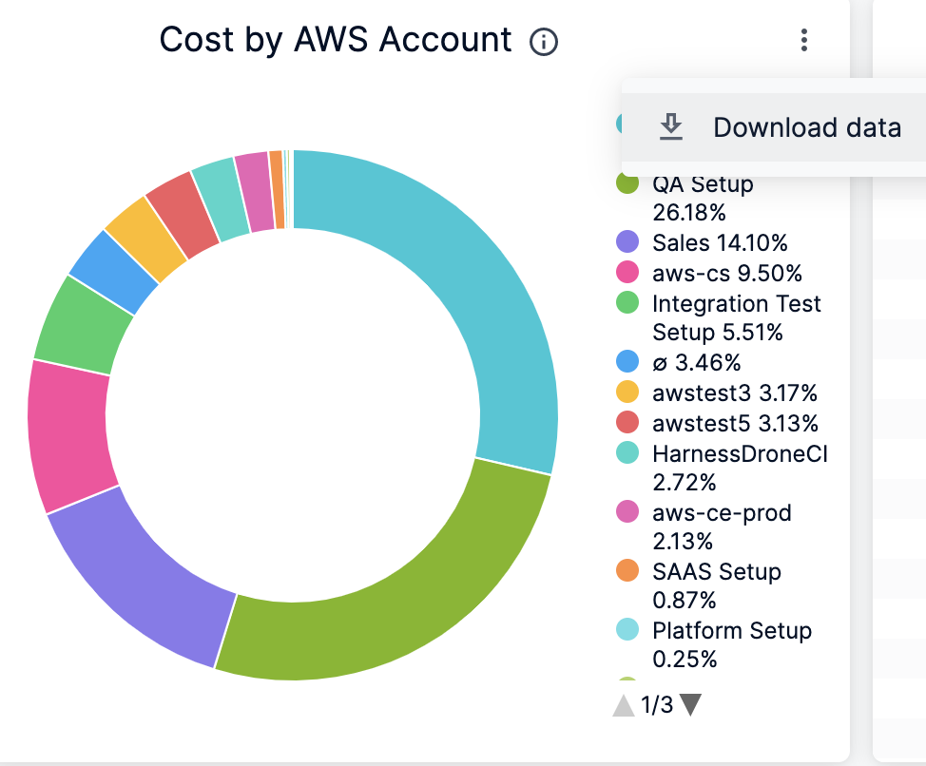Click SAAS Setup orange legend marker
Screen dimensions: 926x766
coord(627,572)
